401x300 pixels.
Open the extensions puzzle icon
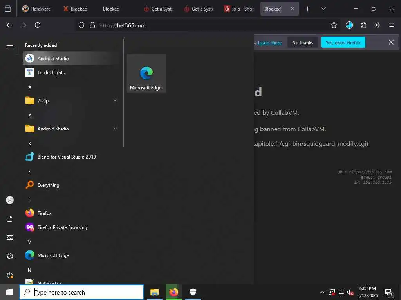pyautogui.click(x=363, y=25)
